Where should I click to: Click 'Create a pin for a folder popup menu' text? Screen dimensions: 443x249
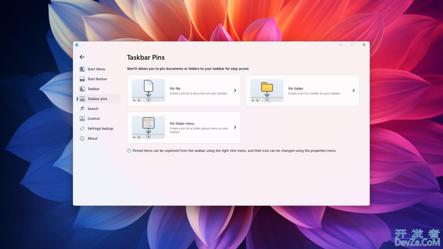click(x=199, y=130)
